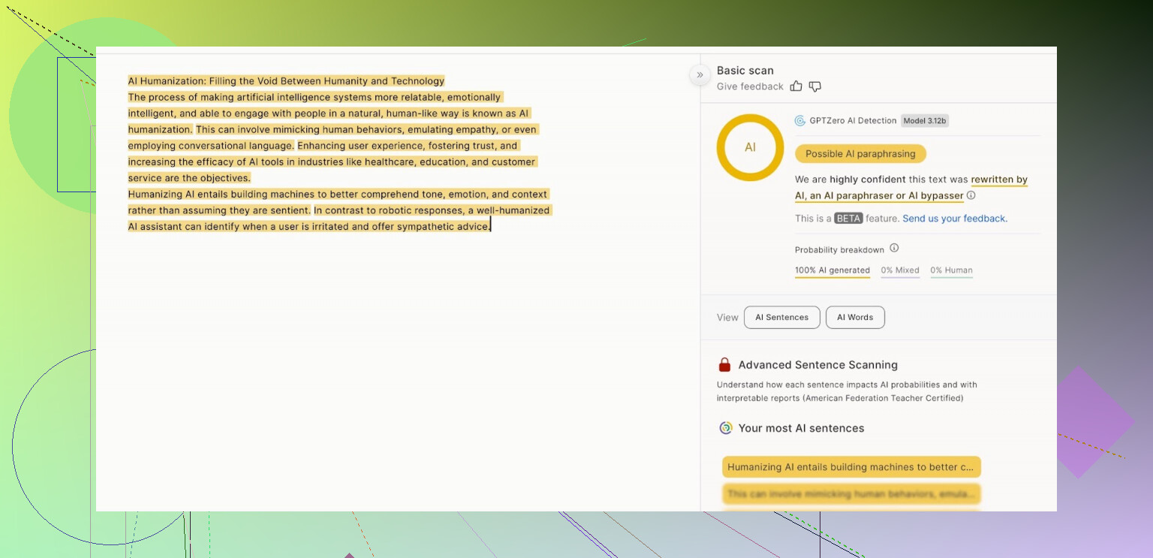Image resolution: width=1153 pixels, height=558 pixels.
Task: Select the 0% Mixed tab
Action: (900, 270)
